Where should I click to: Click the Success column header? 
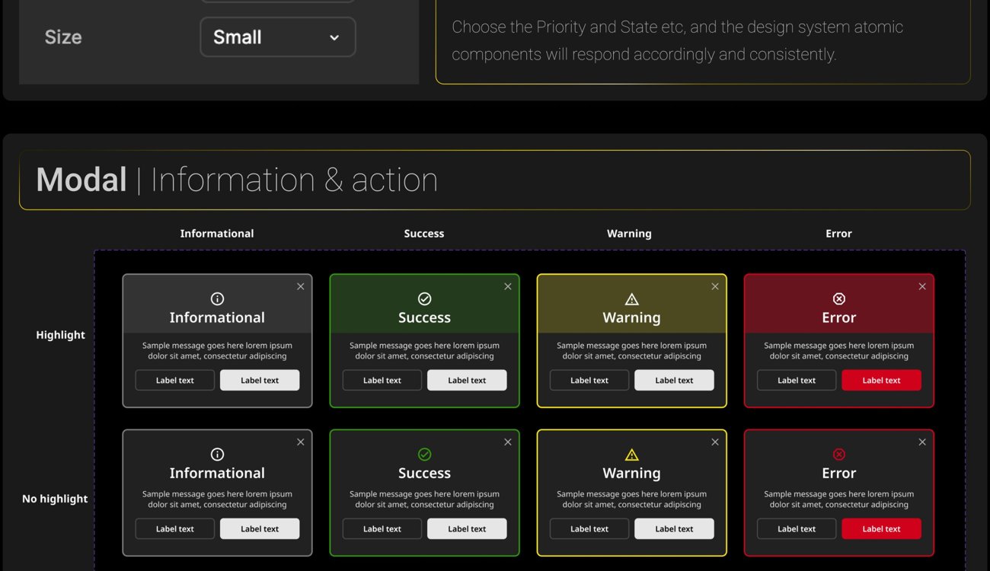pos(424,234)
